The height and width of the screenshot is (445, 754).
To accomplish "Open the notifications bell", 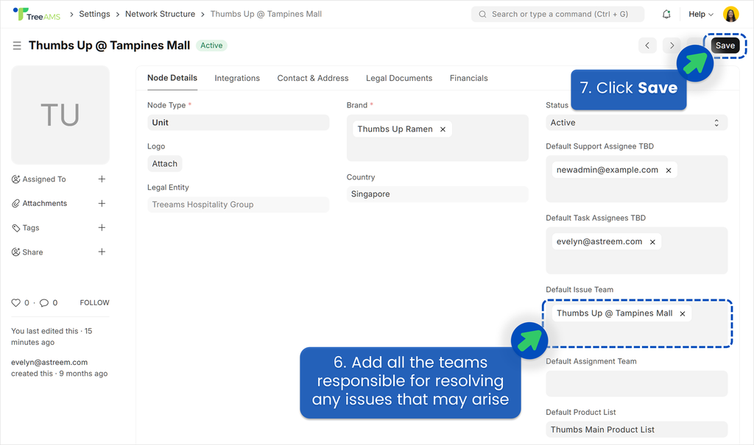I will pos(666,15).
